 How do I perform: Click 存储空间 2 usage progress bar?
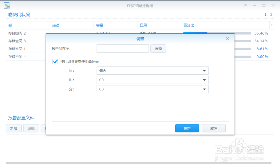click(195, 33)
